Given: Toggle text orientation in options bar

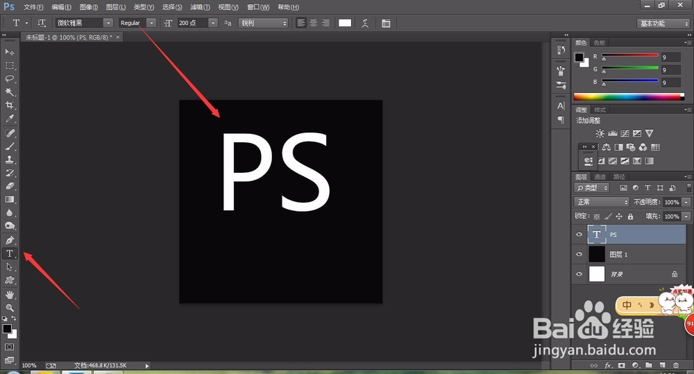Looking at the screenshot, I should point(42,23).
